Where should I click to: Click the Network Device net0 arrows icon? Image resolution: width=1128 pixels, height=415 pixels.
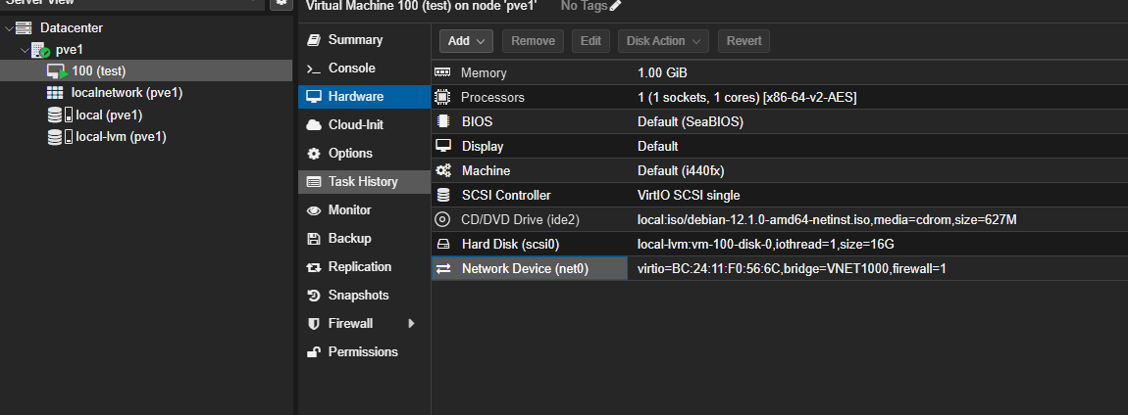click(x=442, y=268)
